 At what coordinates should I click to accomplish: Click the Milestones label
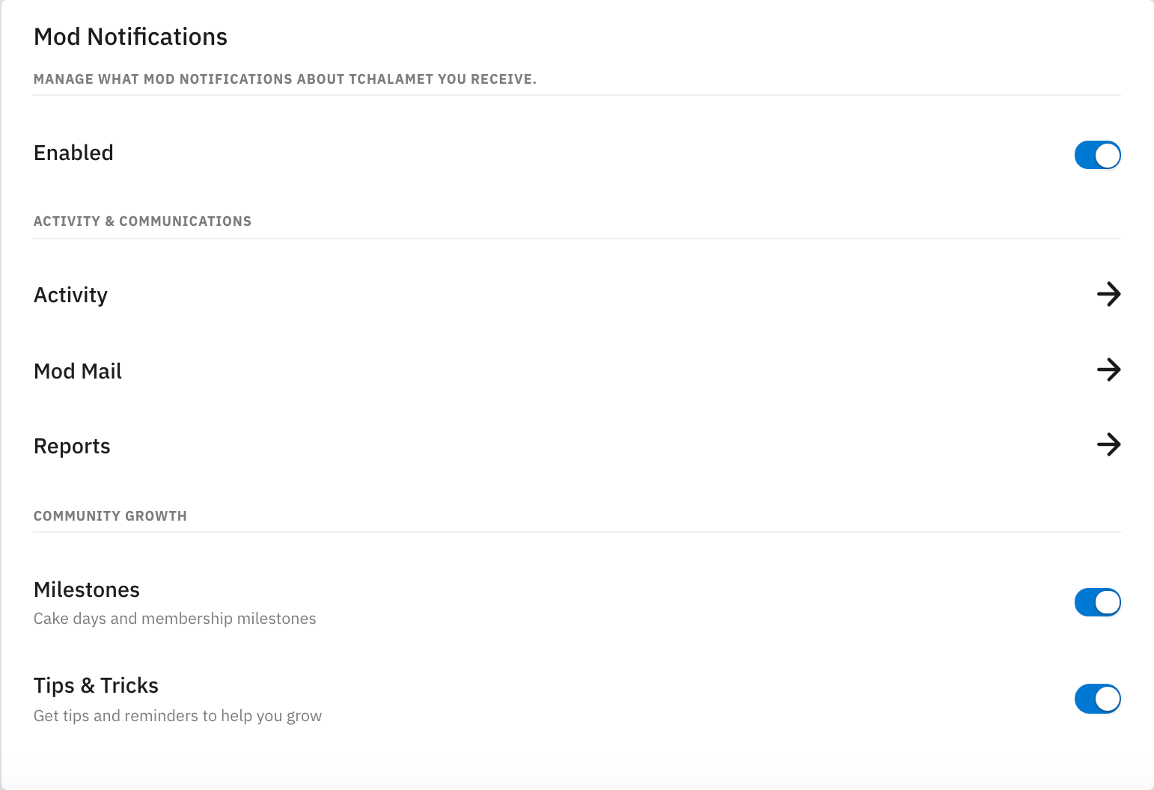(87, 590)
